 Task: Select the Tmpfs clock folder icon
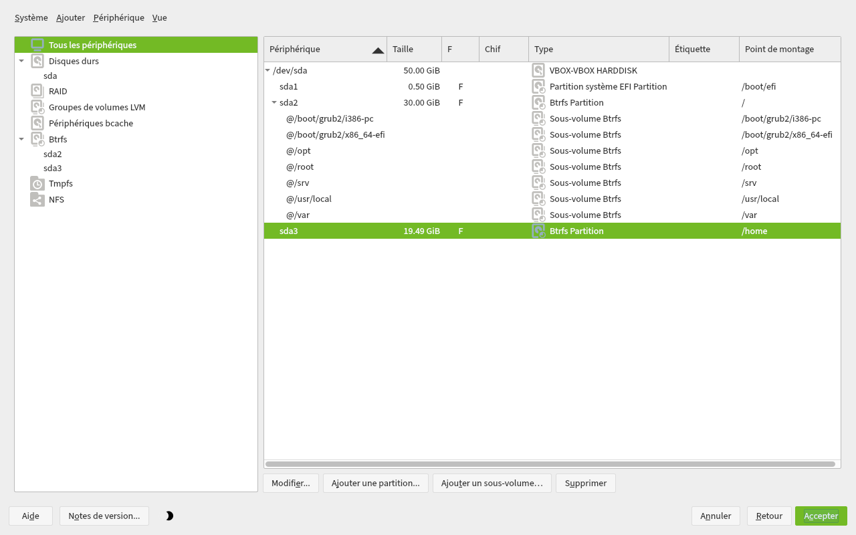coord(37,183)
